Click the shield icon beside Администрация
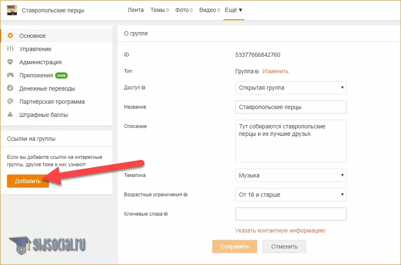This screenshot has height=265, width=401. (10, 62)
